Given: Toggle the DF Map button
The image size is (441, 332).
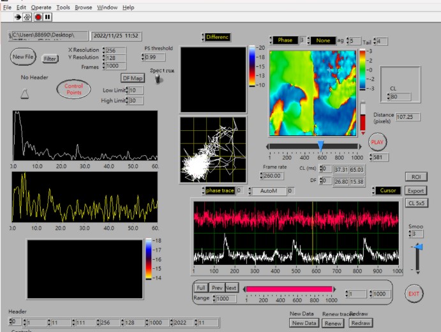Looking at the screenshot, I should click(133, 78).
